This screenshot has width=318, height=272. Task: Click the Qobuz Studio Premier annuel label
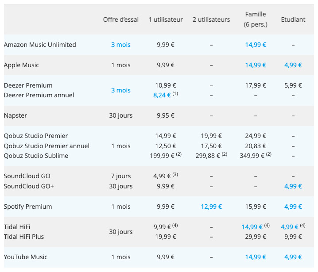47,146
